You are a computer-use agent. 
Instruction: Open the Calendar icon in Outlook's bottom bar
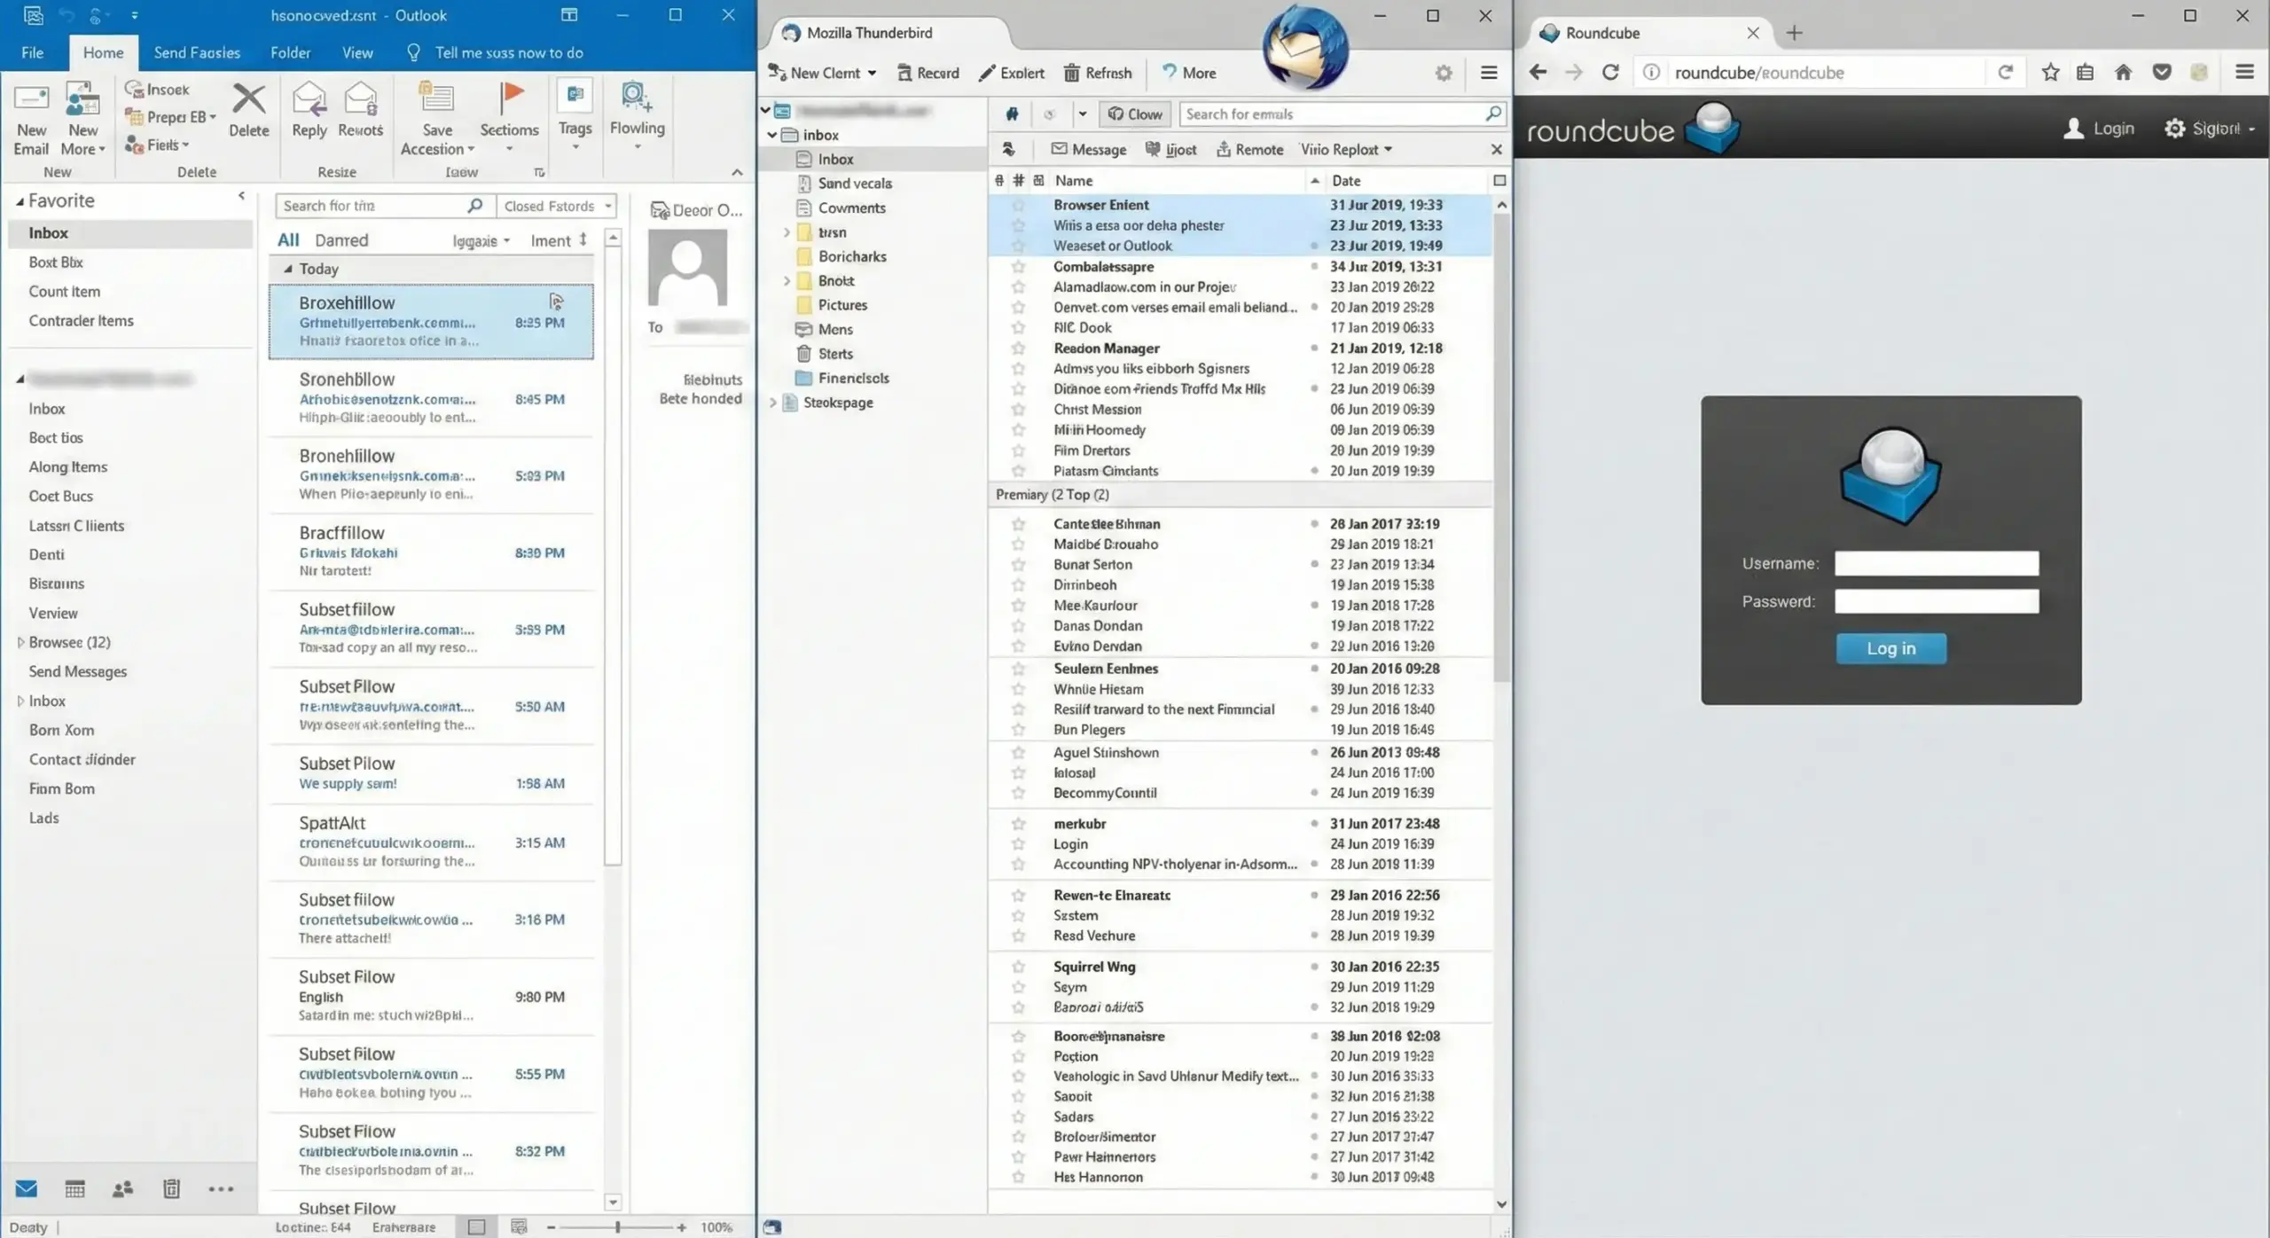75,1188
